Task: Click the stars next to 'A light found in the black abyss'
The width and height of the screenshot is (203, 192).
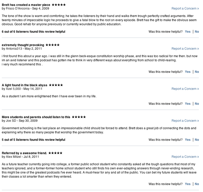Action: pyautogui.click(x=56, y=85)
